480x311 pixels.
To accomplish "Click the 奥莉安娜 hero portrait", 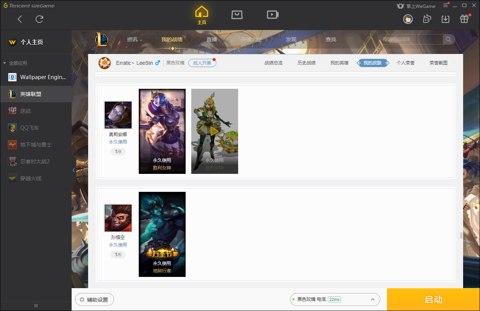I will point(118,115).
